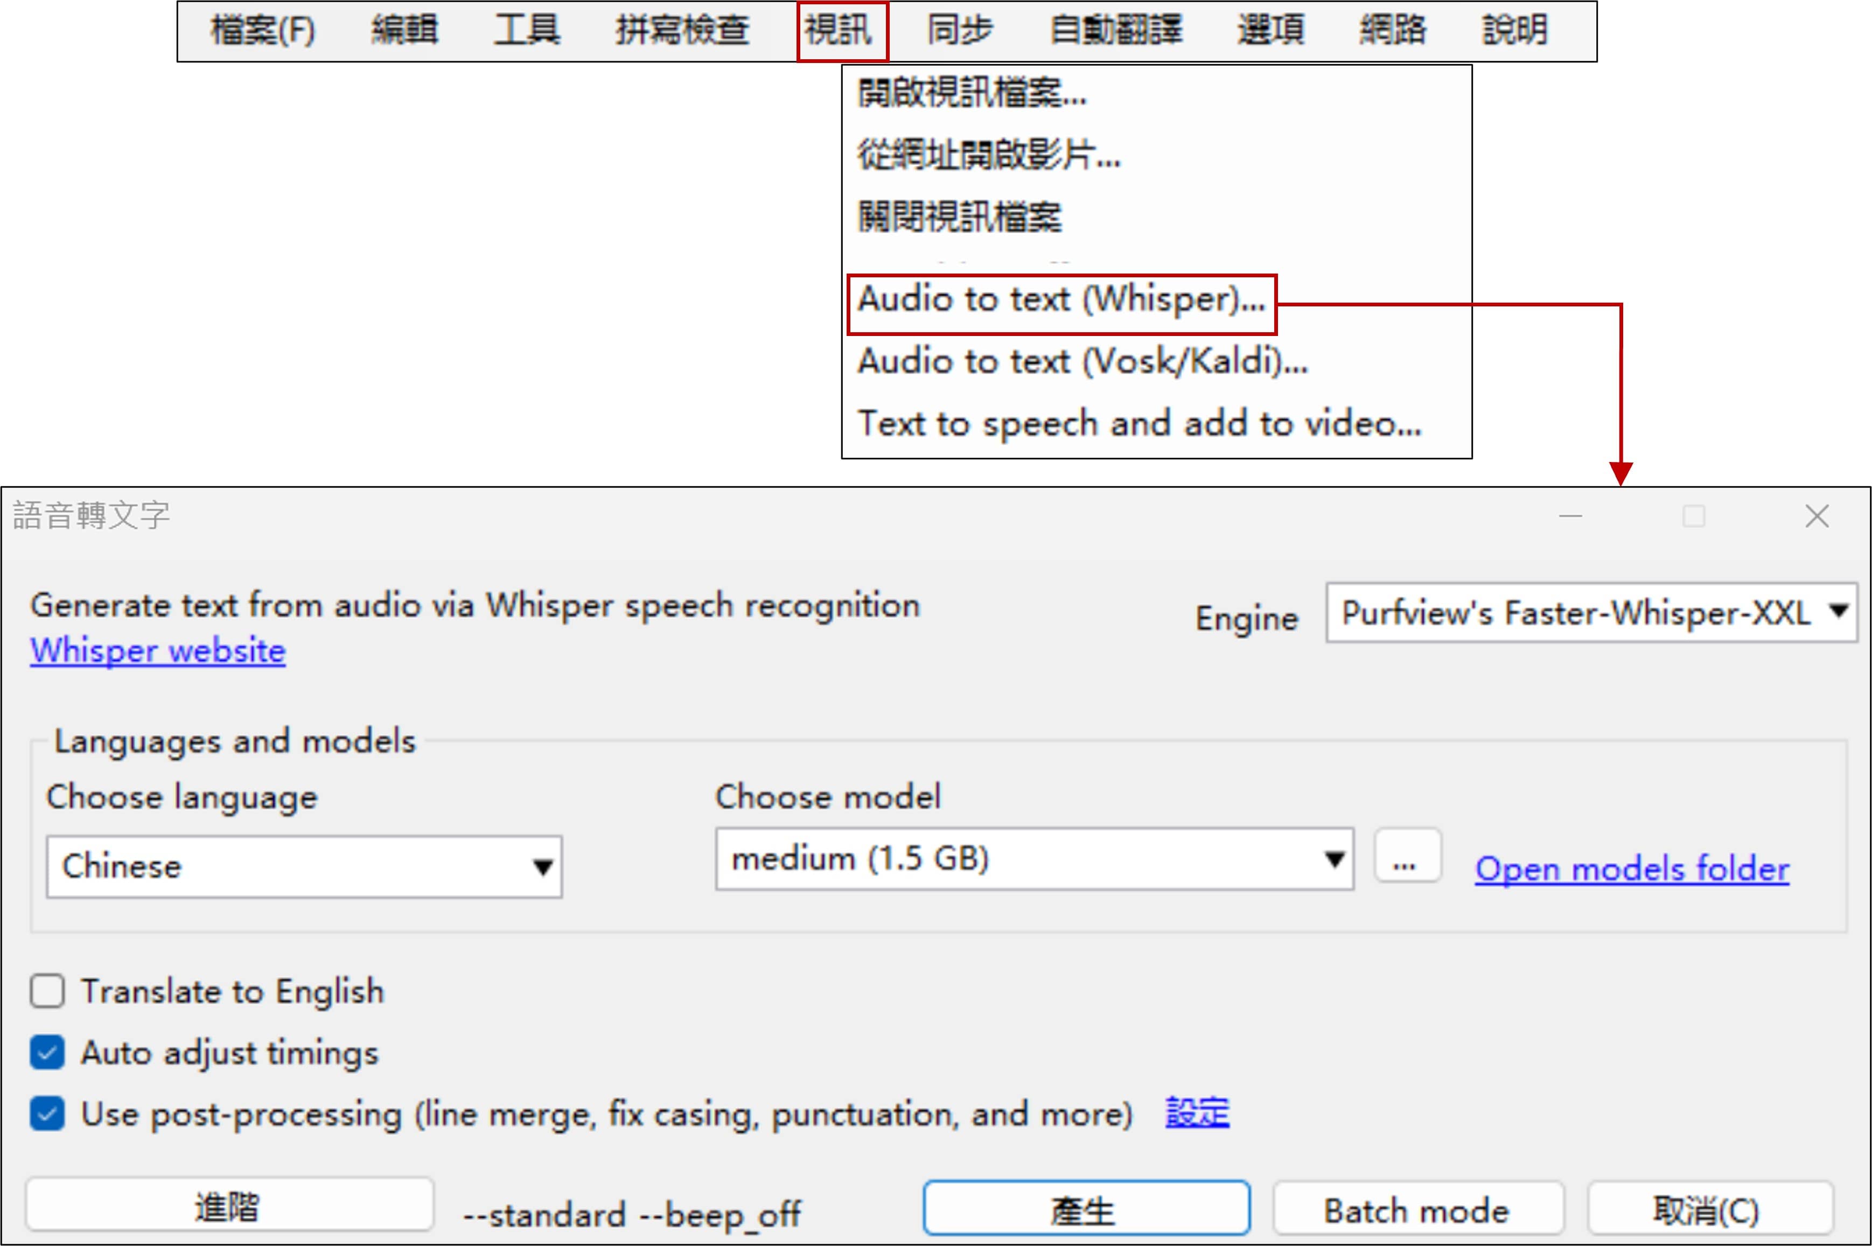1872x1246 pixels.
Task: Click Text to speech and add to video
Action: (x=1140, y=424)
